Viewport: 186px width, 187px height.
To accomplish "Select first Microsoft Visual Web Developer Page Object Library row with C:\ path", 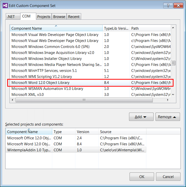I will coord(90,35).
